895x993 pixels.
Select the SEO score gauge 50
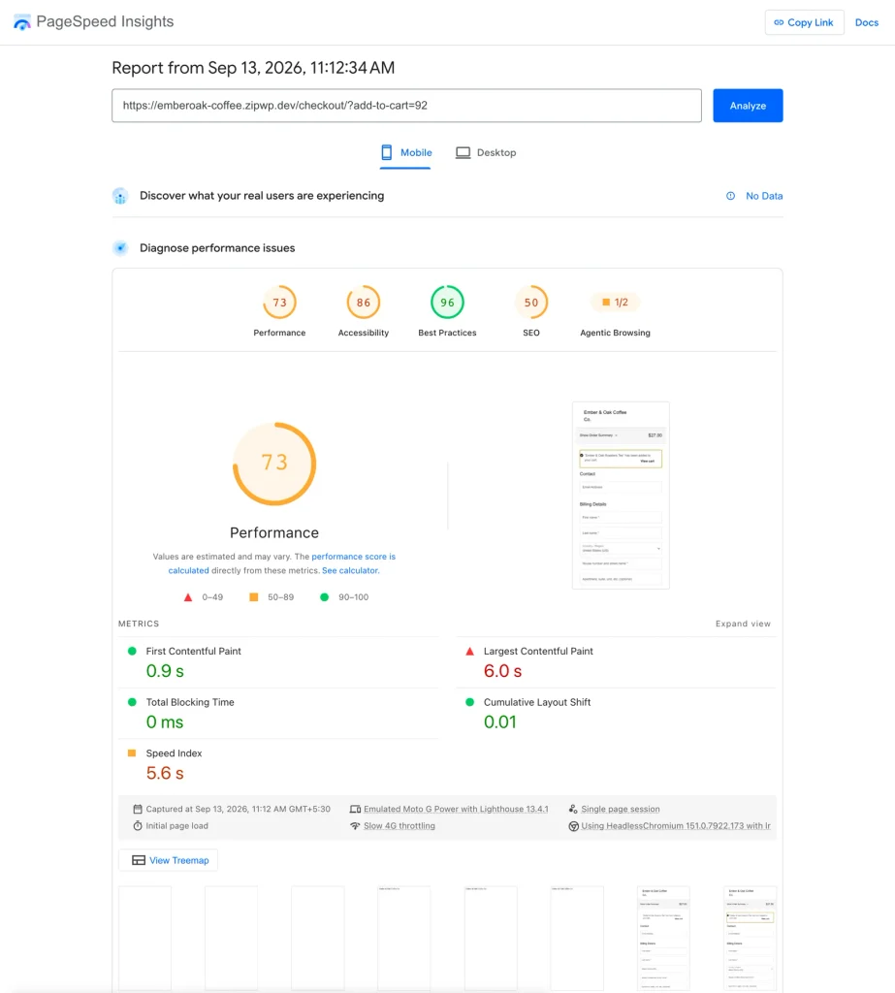pyautogui.click(x=530, y=303)
